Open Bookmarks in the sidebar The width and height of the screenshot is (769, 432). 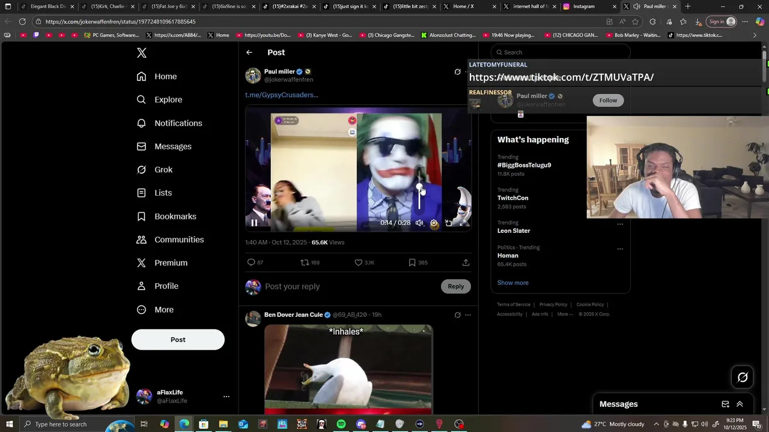pyautogui.click(x=166, y=216)
